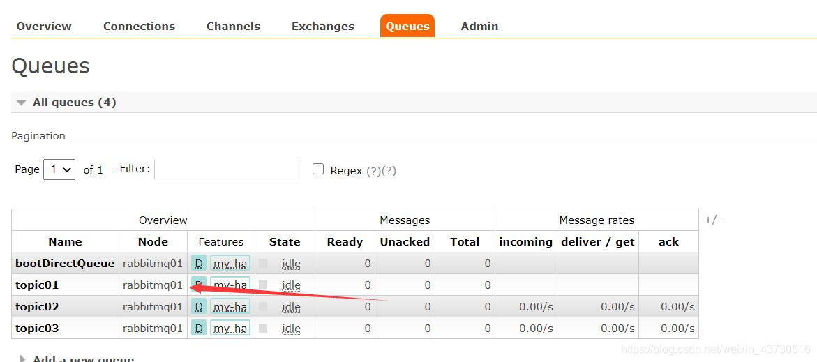Click the first (?) help link after Regex

(x=373, y=171)
